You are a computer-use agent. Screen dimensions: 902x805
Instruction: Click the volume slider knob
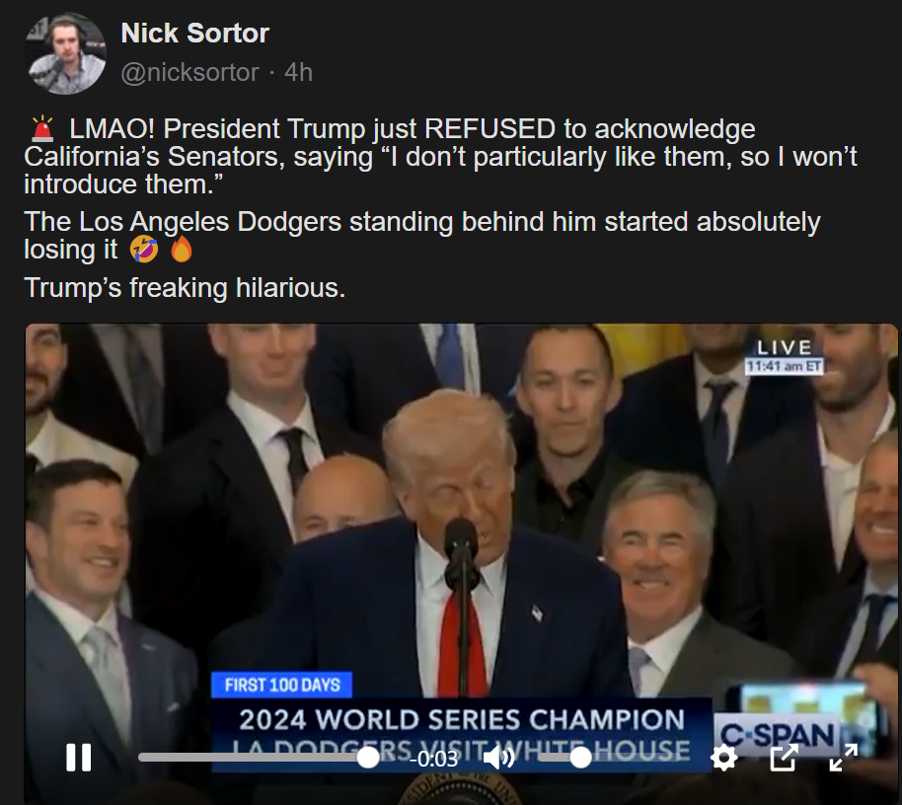click(x=581, y=758)
